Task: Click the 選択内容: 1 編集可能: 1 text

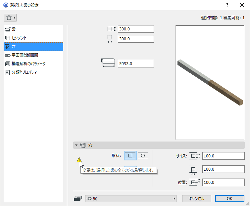Action: [223, 18]
